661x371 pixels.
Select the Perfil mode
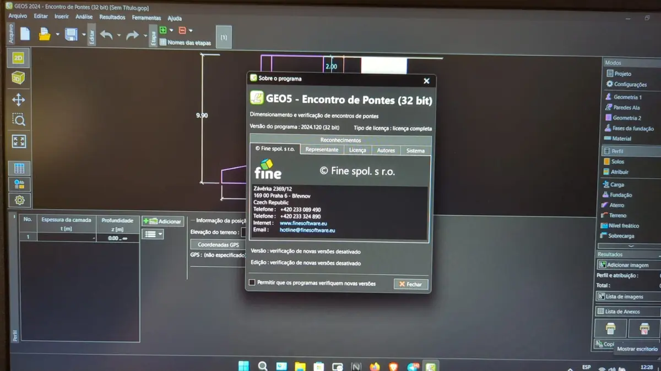(631, 151)
